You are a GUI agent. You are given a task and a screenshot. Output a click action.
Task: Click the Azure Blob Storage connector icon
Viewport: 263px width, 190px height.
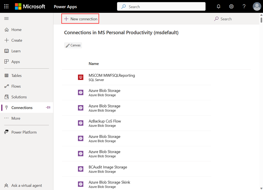coord(81,93)
